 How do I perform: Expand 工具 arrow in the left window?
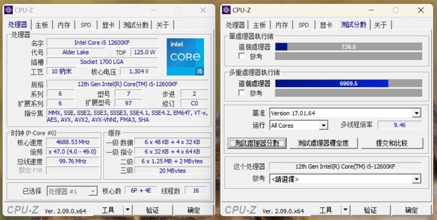pos(128,210)
